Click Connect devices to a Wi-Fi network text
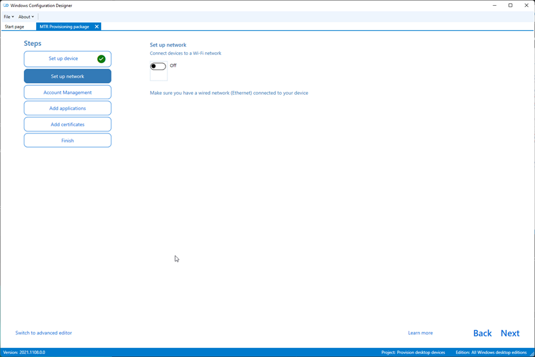Image resolution: width=535 pixels, height=357 pixels. 185,53
